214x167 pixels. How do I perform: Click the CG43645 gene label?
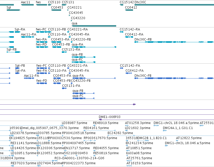[76, 13]
